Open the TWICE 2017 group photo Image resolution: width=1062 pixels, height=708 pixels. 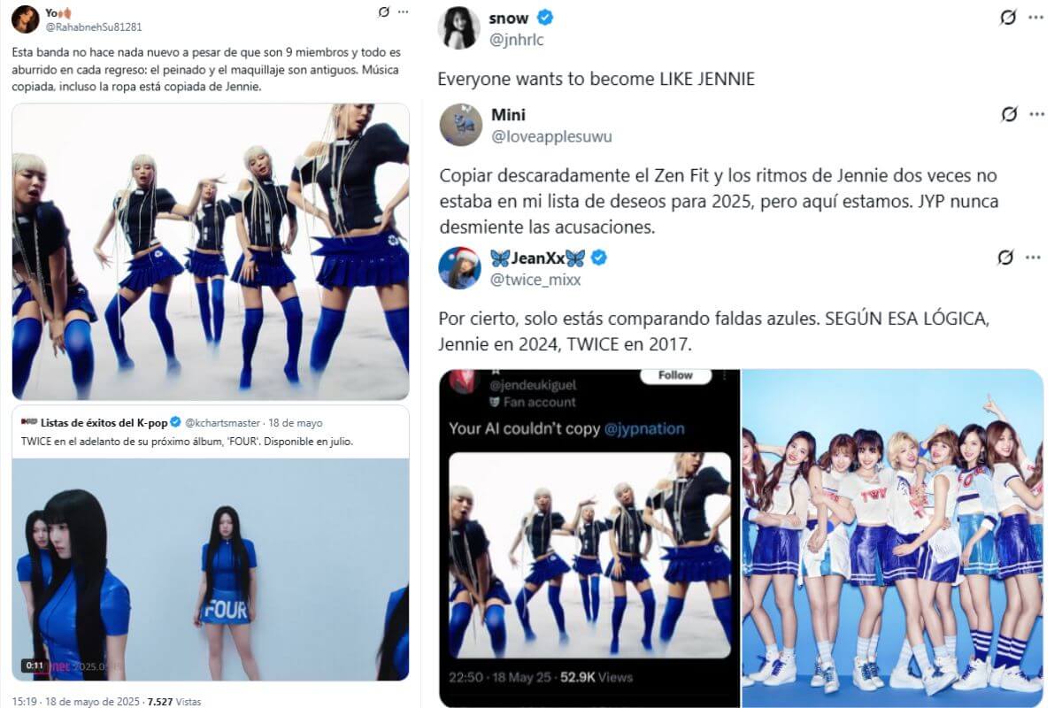892,538
